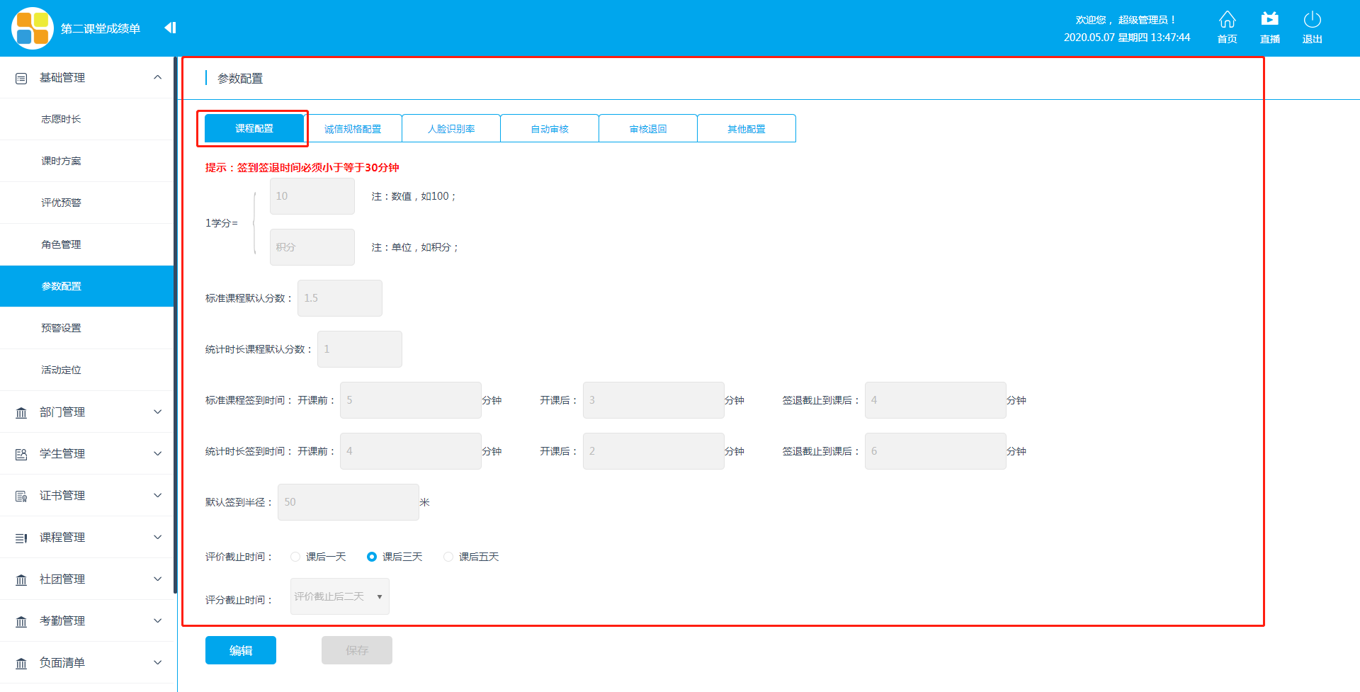Select the 课后三天 radio option
1360x692 pixels.
click(372, 557)
